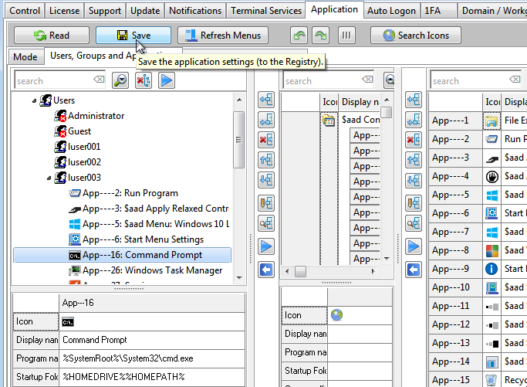The image size is (527, 387).
Task: Click the redo green arrow in top toolbar
Action: [319, 36]
